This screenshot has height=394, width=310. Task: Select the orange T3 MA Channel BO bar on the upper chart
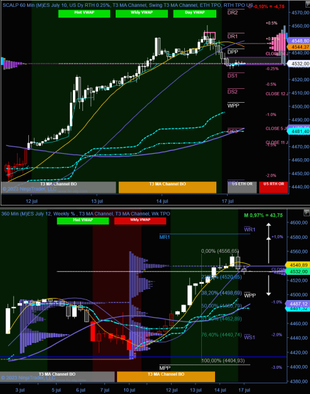[x=167, y=187]
